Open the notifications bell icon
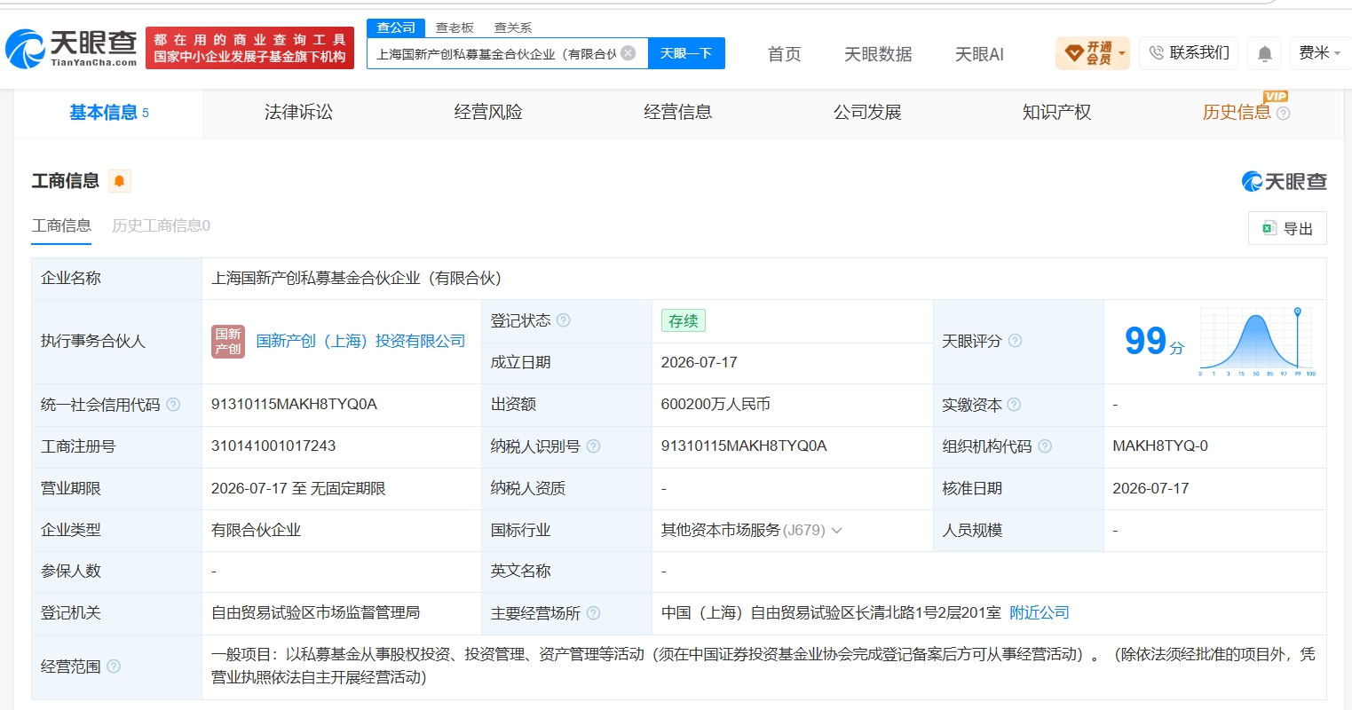 coord(1264,54)
